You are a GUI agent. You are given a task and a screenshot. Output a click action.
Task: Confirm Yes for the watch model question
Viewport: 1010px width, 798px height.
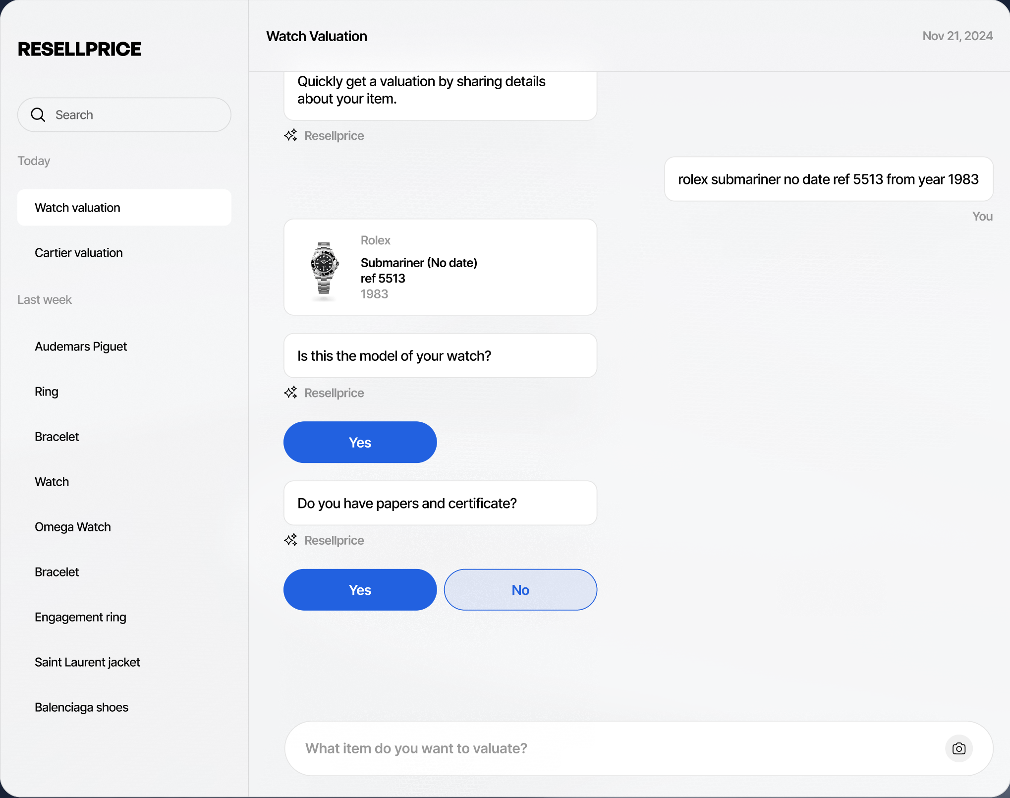click(360, 443)
